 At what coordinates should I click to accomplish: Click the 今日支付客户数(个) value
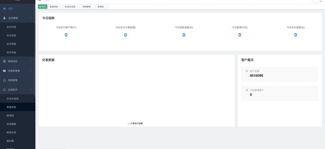tap(66, 35)
